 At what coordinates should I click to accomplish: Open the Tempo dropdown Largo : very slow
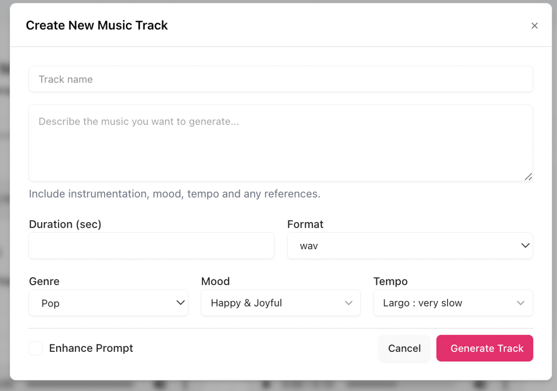tap(453, 303)
